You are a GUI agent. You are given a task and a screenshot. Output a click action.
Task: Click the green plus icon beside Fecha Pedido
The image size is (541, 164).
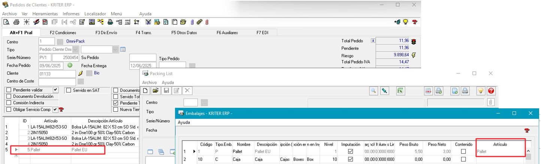(x=70, y=65)
